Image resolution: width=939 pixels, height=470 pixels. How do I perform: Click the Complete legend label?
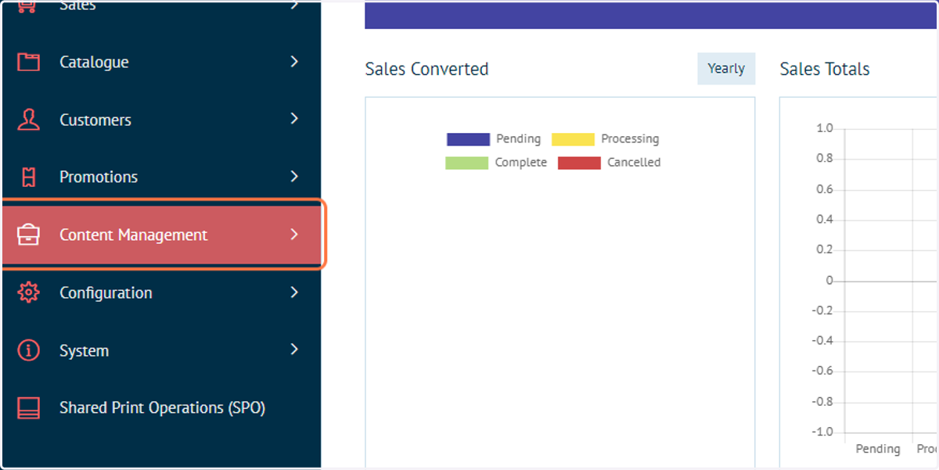coord(521,163)
